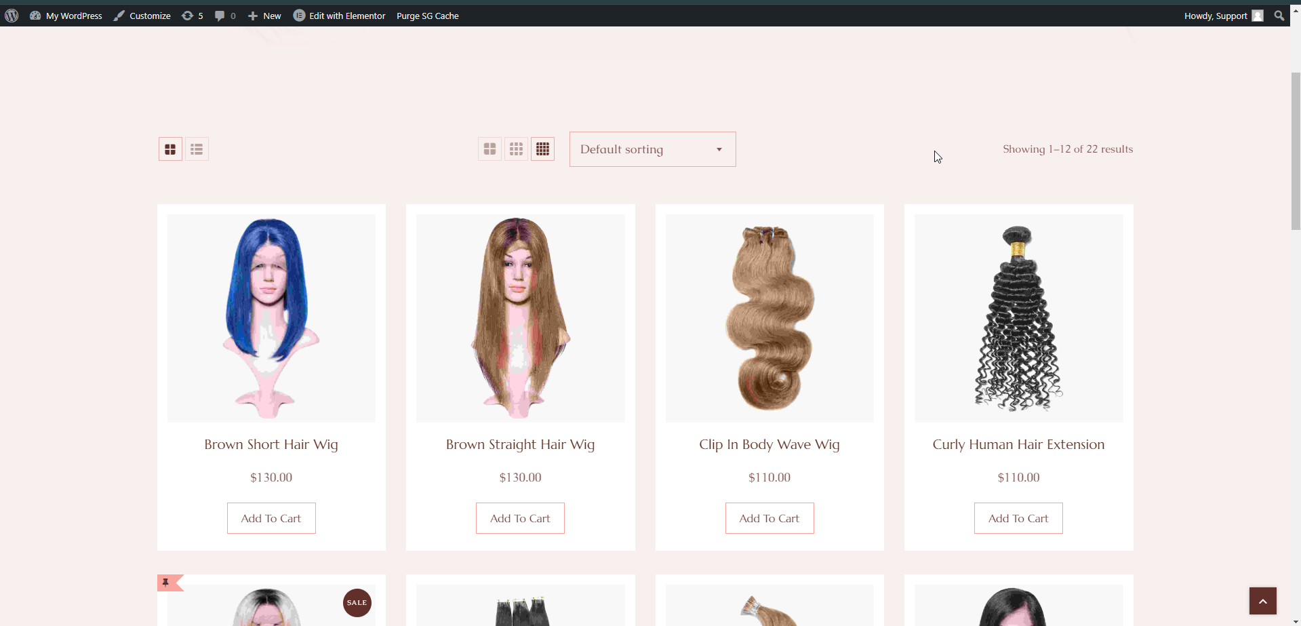Click the Showing 1–12 of 22 results text
This screenshot has width=1301, height=626.
[1068, 149]
